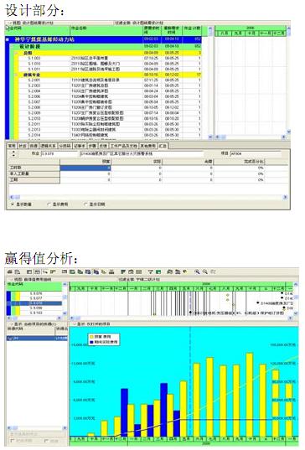
Task: Select the 显示费用 radio button
Action: click(x=49, y=204)
